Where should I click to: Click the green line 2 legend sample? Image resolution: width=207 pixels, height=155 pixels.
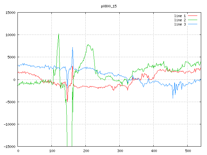point(192,20)
